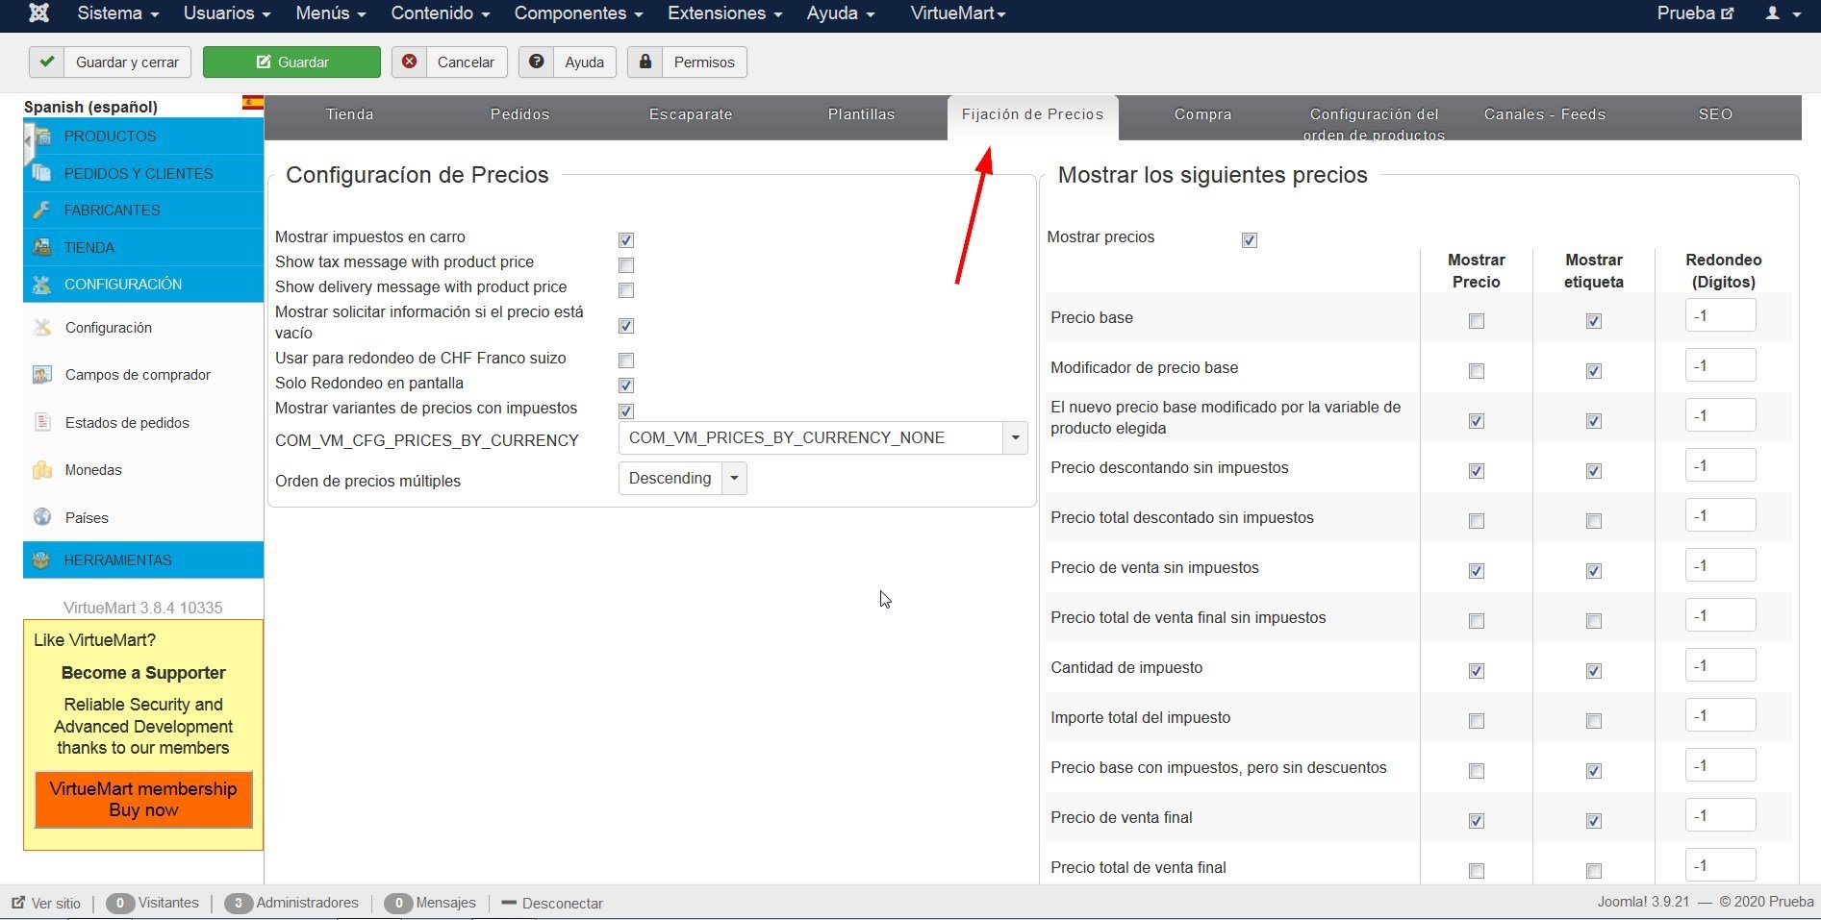Click the Spanish flag icon

tap(253, 103)
